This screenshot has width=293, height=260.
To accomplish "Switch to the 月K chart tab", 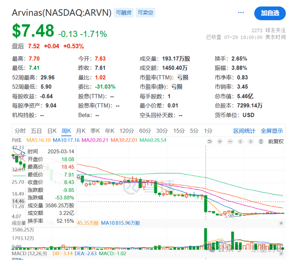I will point(81,131).
